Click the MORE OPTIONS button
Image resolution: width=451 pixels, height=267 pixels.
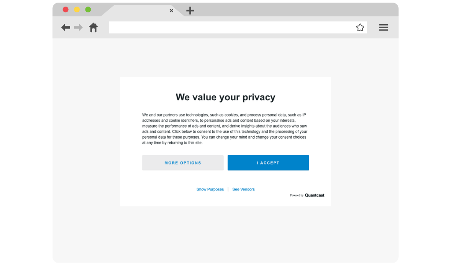183,163
